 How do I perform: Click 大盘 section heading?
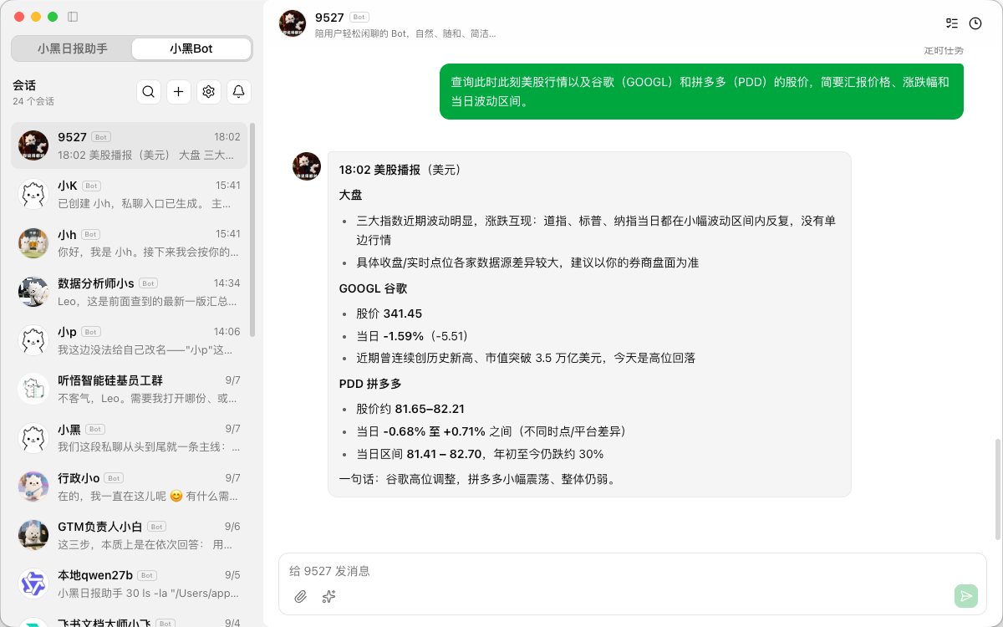click(x=351, y=195)
